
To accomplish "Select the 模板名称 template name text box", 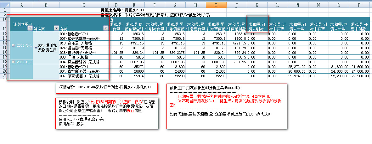I will tap(107, 88).
